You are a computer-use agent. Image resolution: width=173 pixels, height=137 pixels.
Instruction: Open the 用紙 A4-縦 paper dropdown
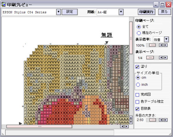[121, 12]
